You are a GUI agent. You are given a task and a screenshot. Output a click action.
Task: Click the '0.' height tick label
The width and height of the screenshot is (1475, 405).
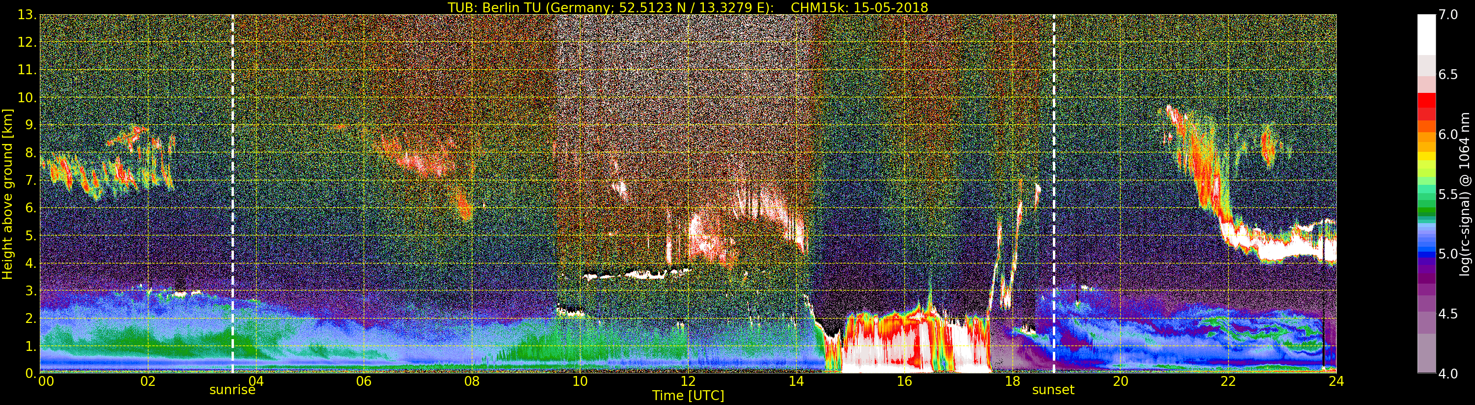pyautogui.click(x=30, y=373)
